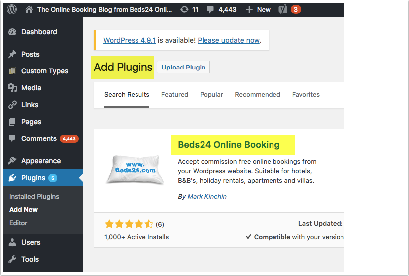
Task: Click the five-star rating
Action: [x=129, y=224]
